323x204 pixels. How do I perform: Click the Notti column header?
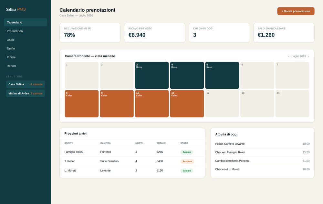tap(139, 143)
